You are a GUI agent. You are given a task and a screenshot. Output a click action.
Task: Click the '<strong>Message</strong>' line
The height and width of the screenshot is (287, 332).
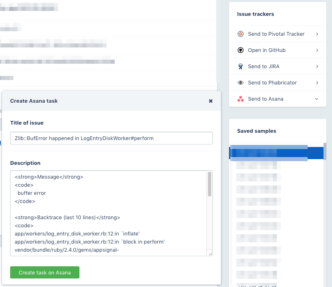(x=49, y=177)
